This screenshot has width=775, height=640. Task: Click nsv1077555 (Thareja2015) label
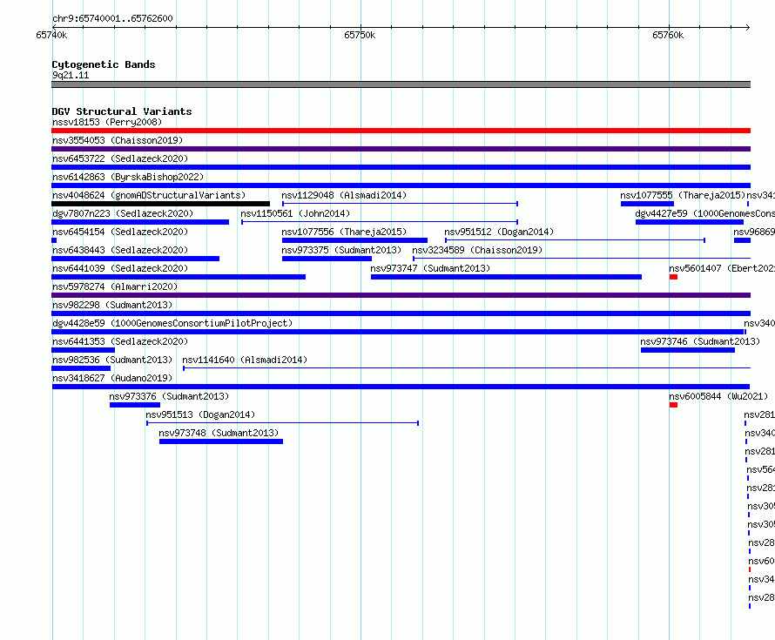tap(683, 195)
